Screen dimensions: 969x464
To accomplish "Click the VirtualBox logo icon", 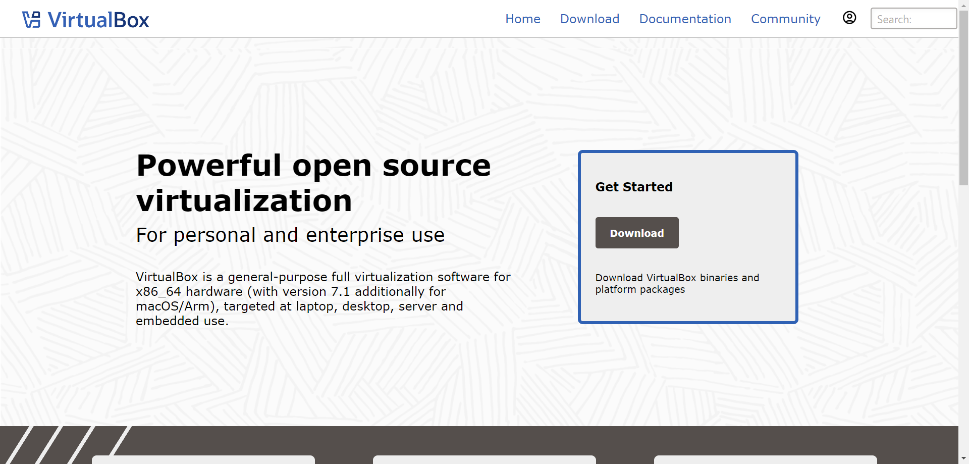I will point(31,20).
